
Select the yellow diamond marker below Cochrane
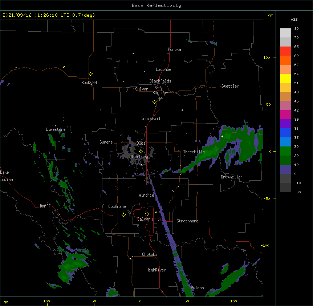pos(123,214)
